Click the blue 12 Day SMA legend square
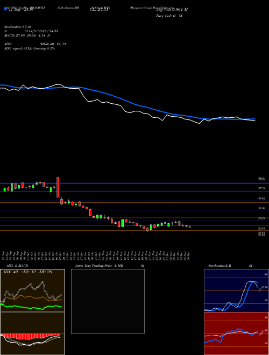Screen dimensions: 269x355 click(x=5, y=9)
